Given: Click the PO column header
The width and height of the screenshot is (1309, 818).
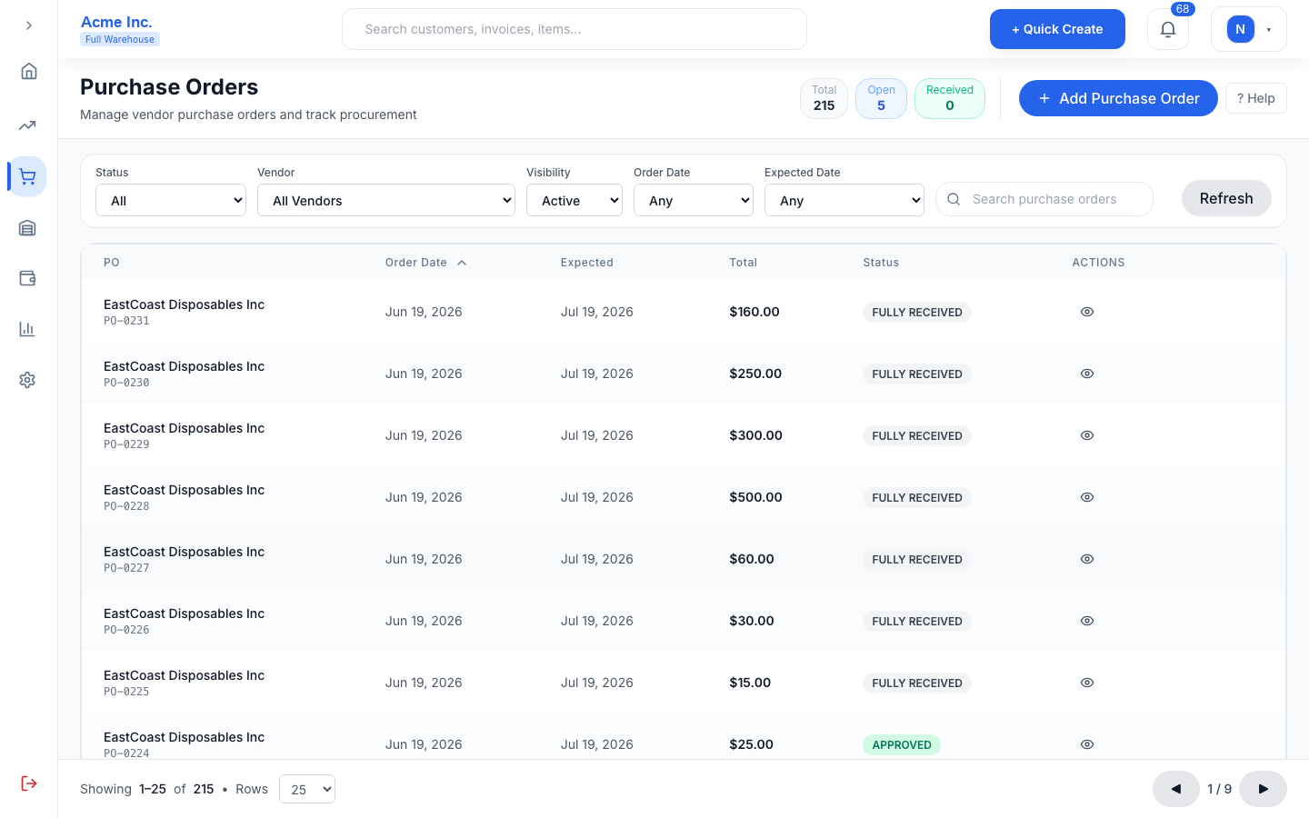Looking at the screenshot, I should tap(112, 263).
